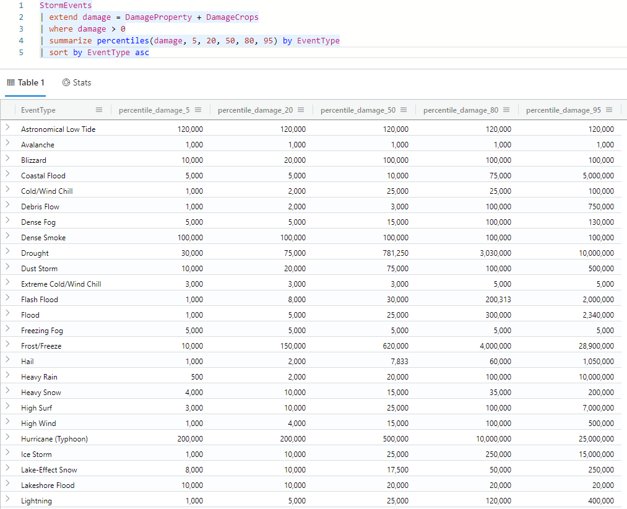Expand the Coastal Flood row
This screenshot has height=509, width=627.
[x=7, y=173]
